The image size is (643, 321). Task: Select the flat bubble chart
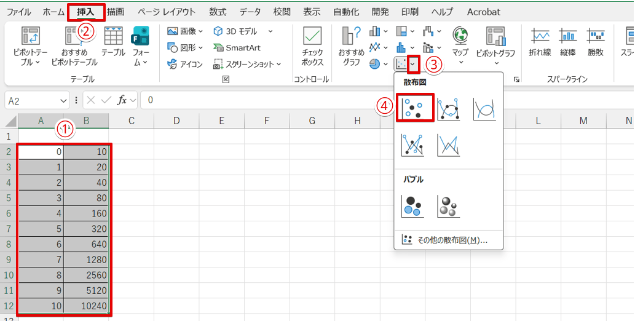pos(412,205)
